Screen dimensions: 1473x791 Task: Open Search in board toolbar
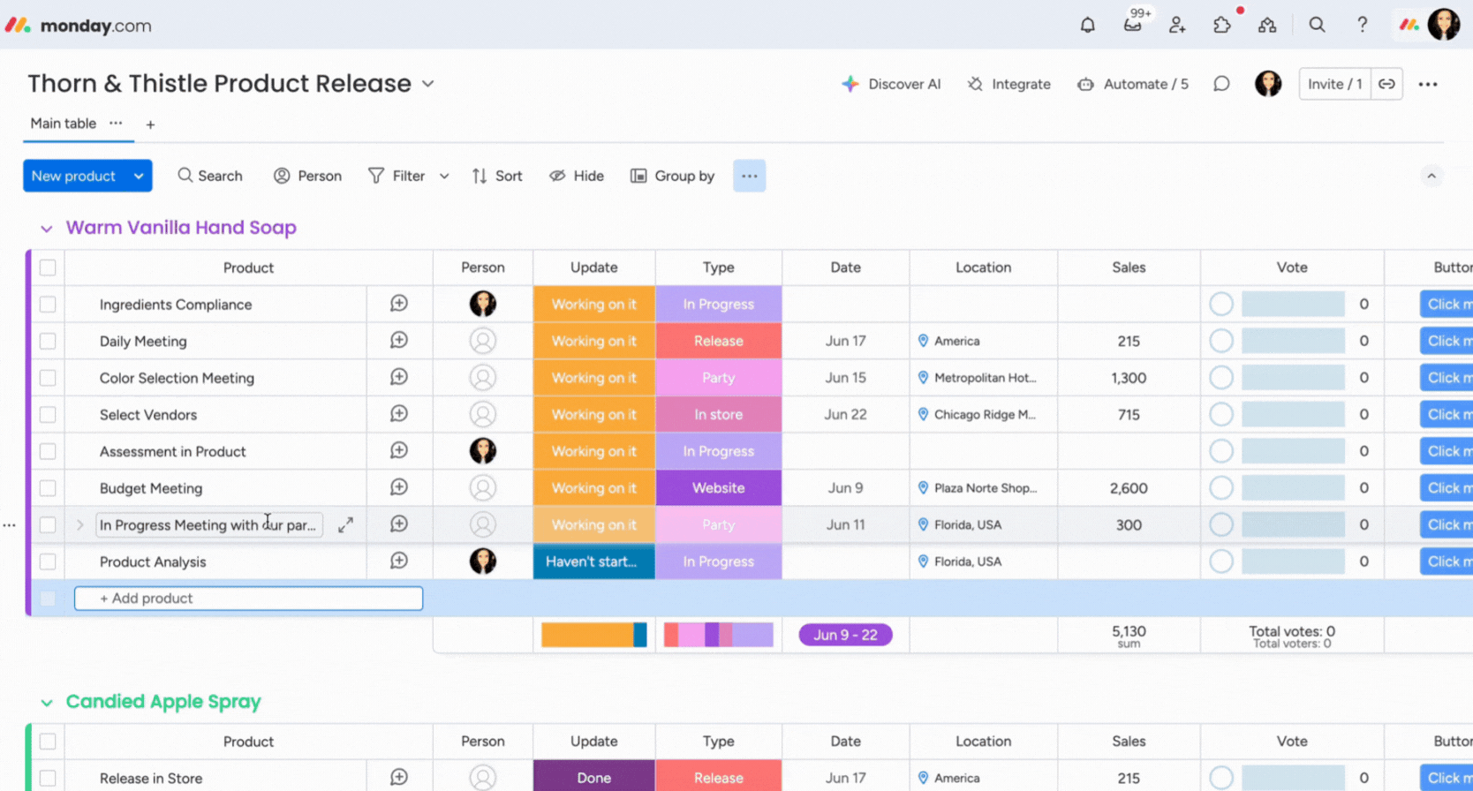tap(210, 176)
